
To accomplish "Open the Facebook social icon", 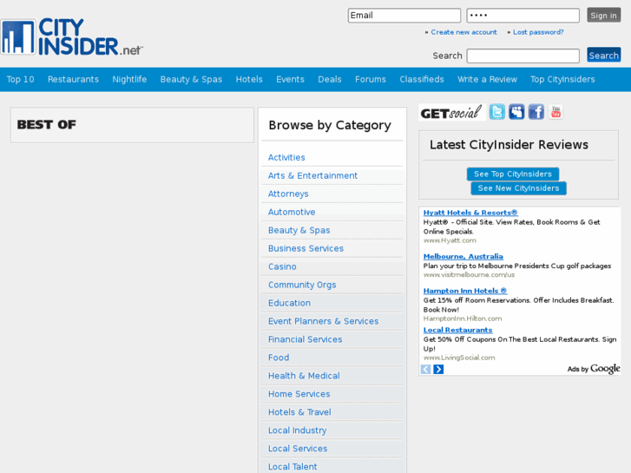I will click(x=536, y=112).
